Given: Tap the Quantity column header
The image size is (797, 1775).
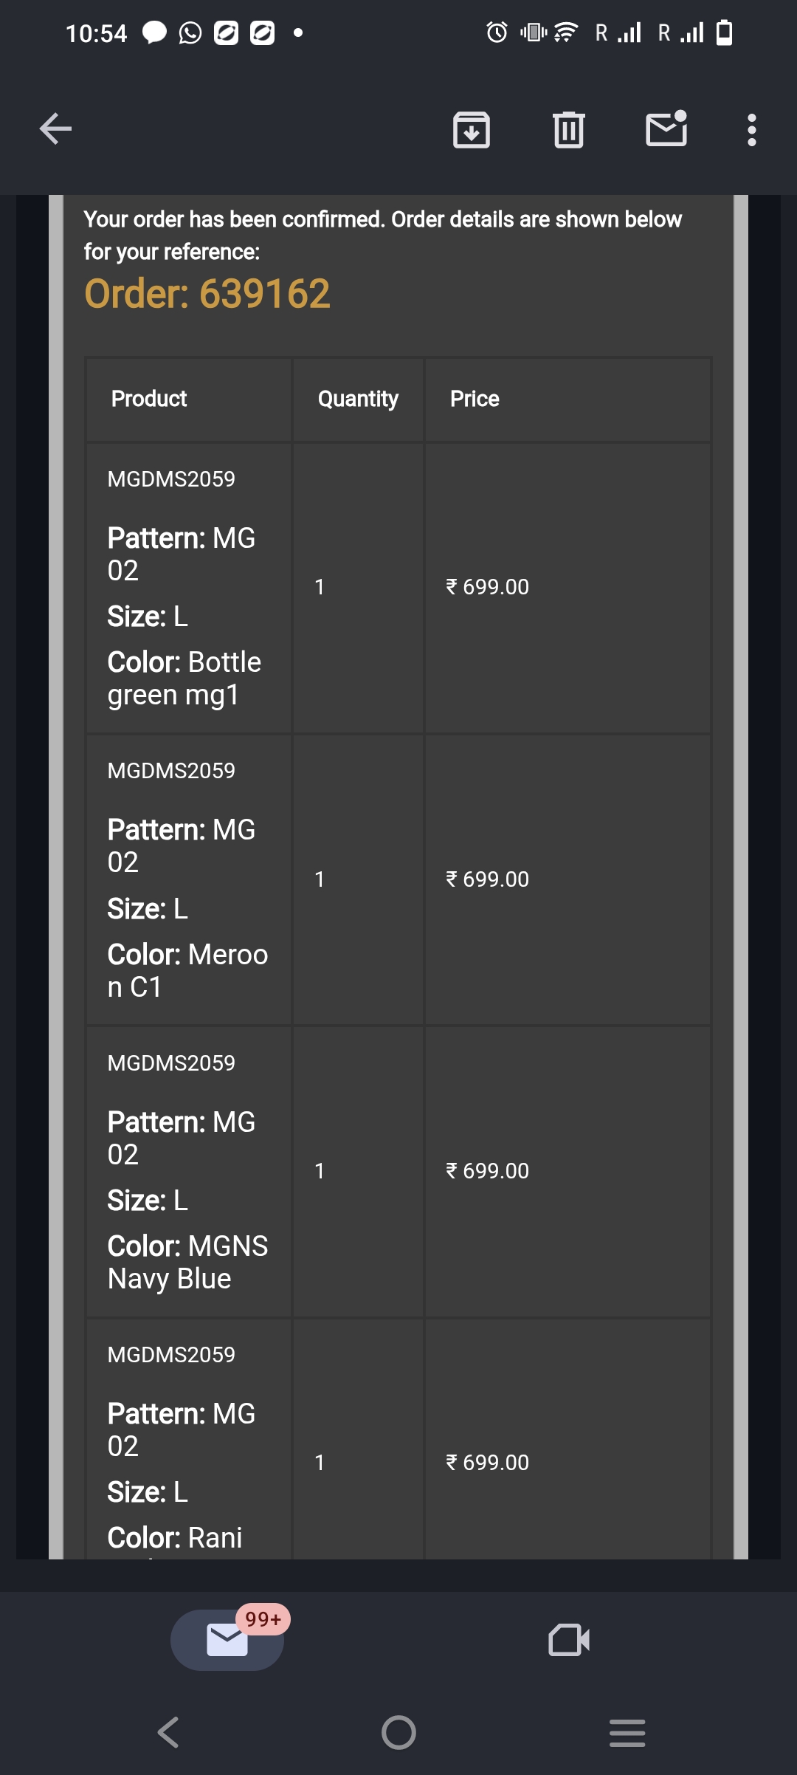Looking at the screenshot, I should pos(358,399).
